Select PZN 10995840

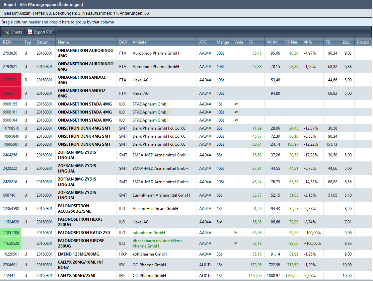(x=11, y=136)
